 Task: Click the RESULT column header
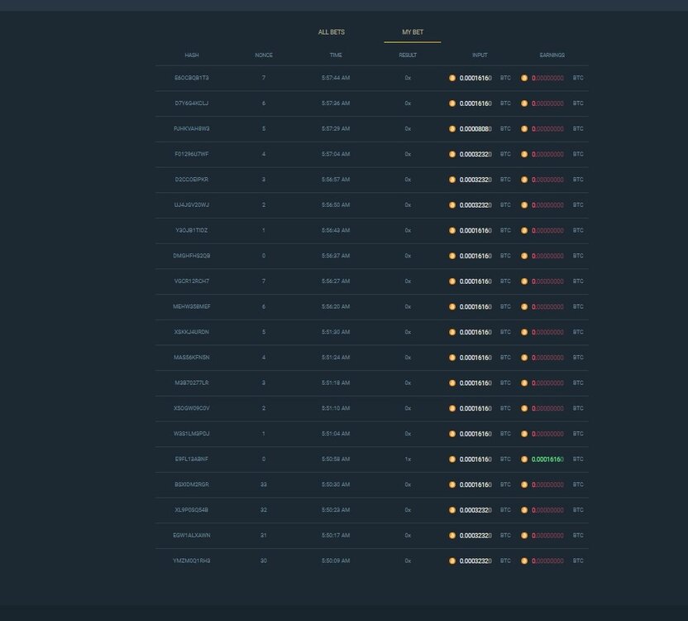405,55
